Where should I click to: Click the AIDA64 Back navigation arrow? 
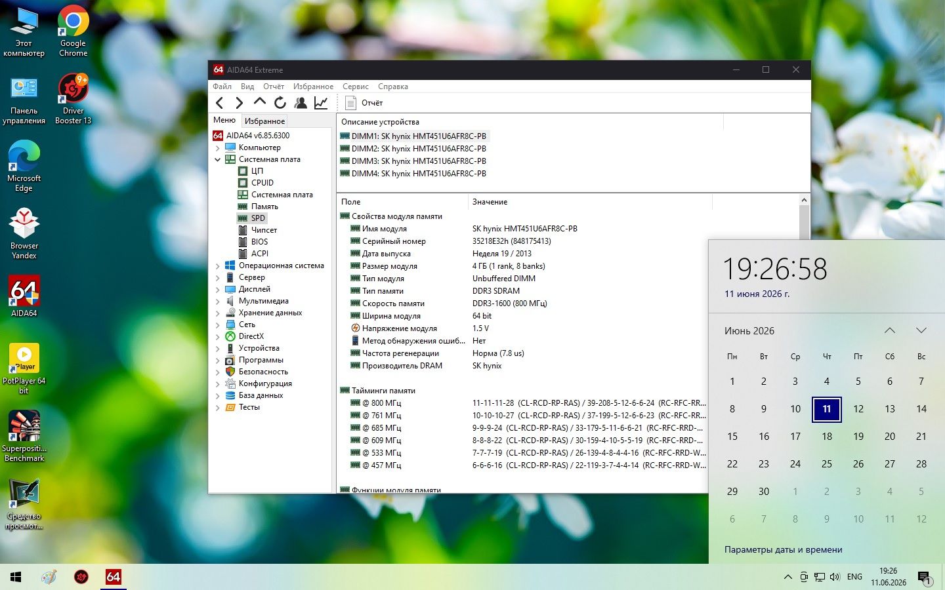[x=220, y=103]
